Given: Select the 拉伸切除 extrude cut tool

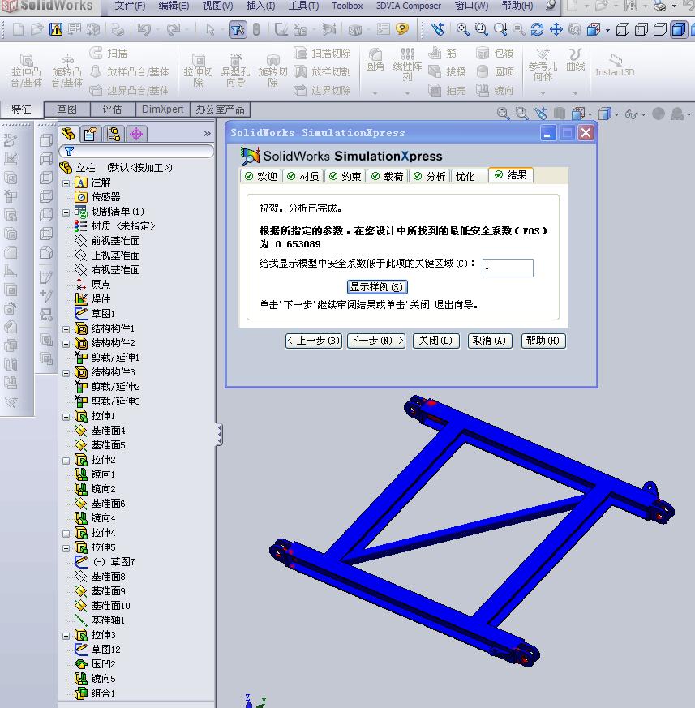Looking at the screenshot, I should 198,70.
